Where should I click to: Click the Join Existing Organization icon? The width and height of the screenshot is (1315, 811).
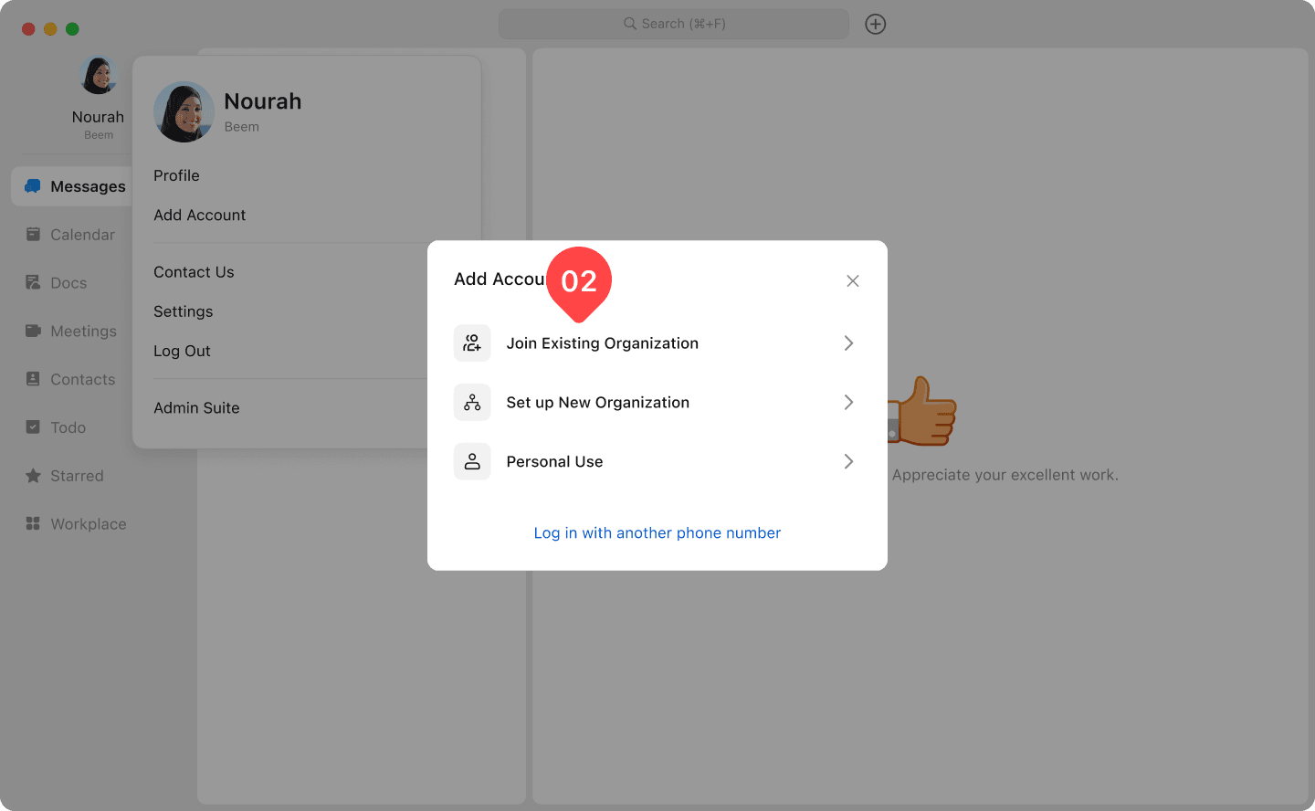[472, 343]
